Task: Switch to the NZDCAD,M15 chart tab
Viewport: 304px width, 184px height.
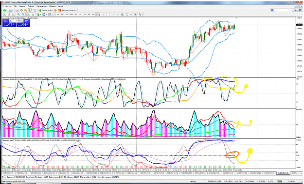Action: tap(8, 173)
